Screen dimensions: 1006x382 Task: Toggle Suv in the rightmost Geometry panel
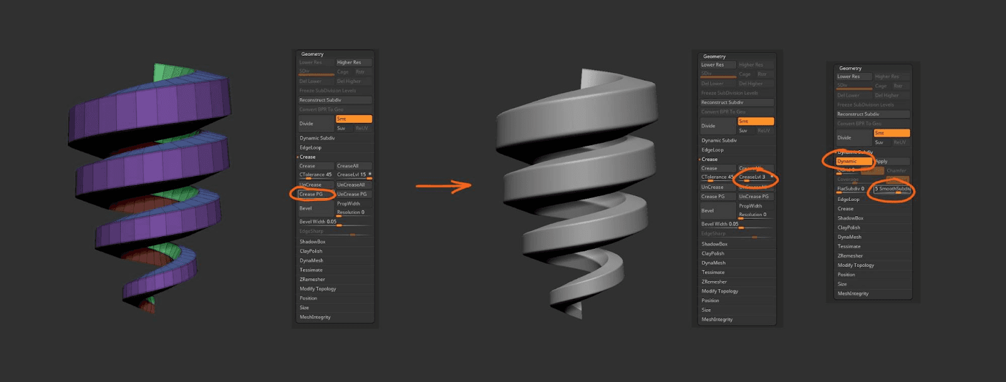tap(879, 143)
